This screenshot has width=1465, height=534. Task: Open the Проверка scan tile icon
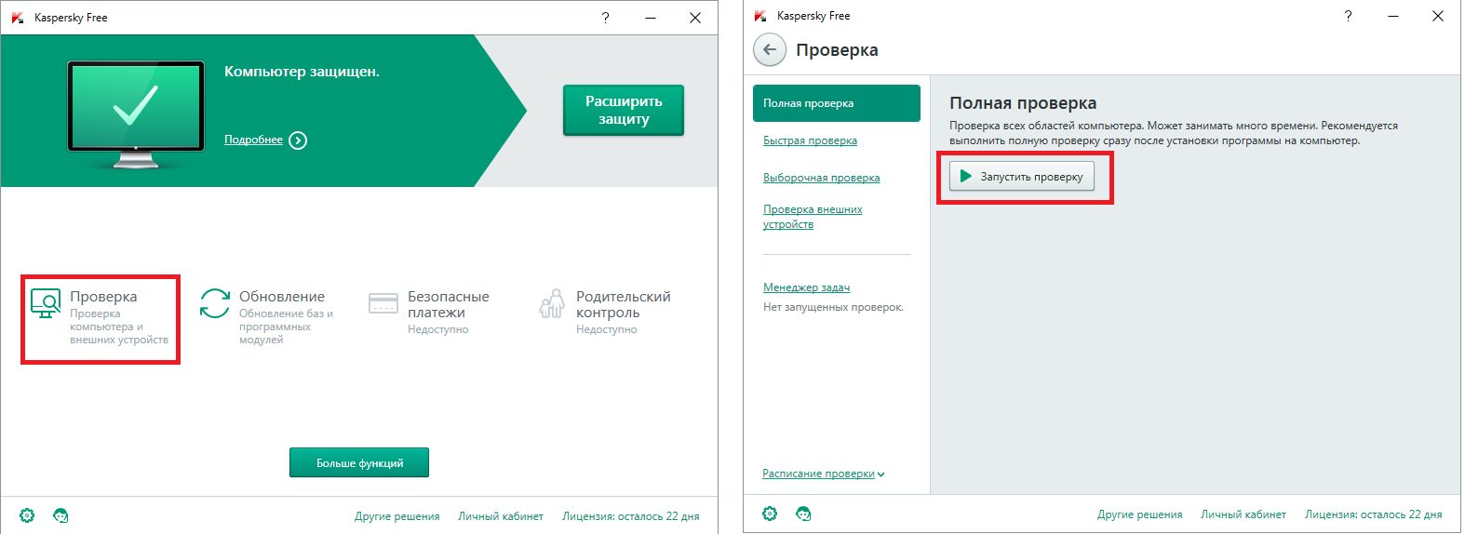coord(46,302)
